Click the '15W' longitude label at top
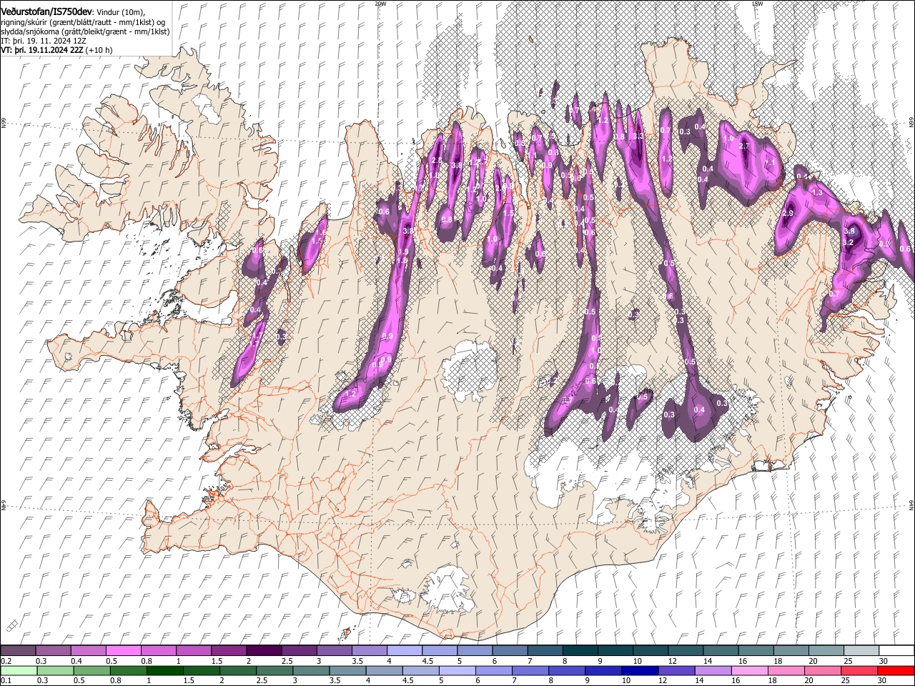Viewport: 915px width, 686px height. point(757,4)
